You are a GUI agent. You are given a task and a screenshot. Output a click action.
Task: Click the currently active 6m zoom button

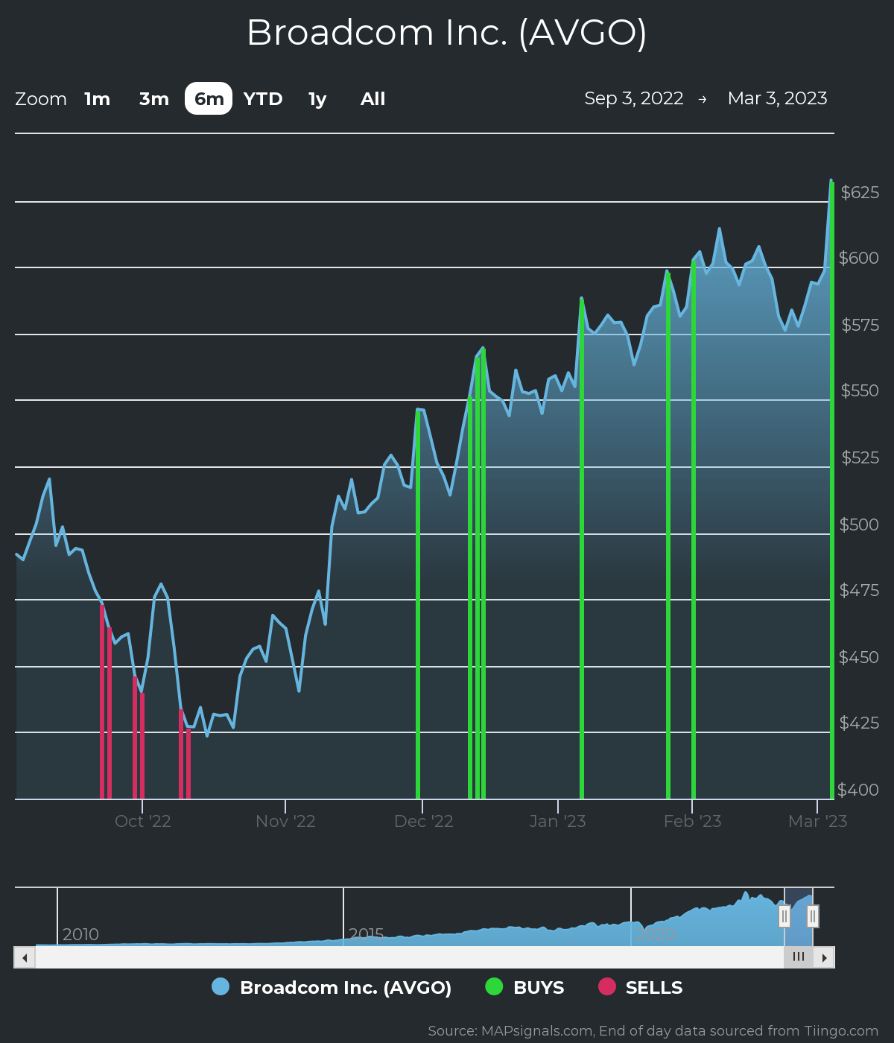click(209, 98)
